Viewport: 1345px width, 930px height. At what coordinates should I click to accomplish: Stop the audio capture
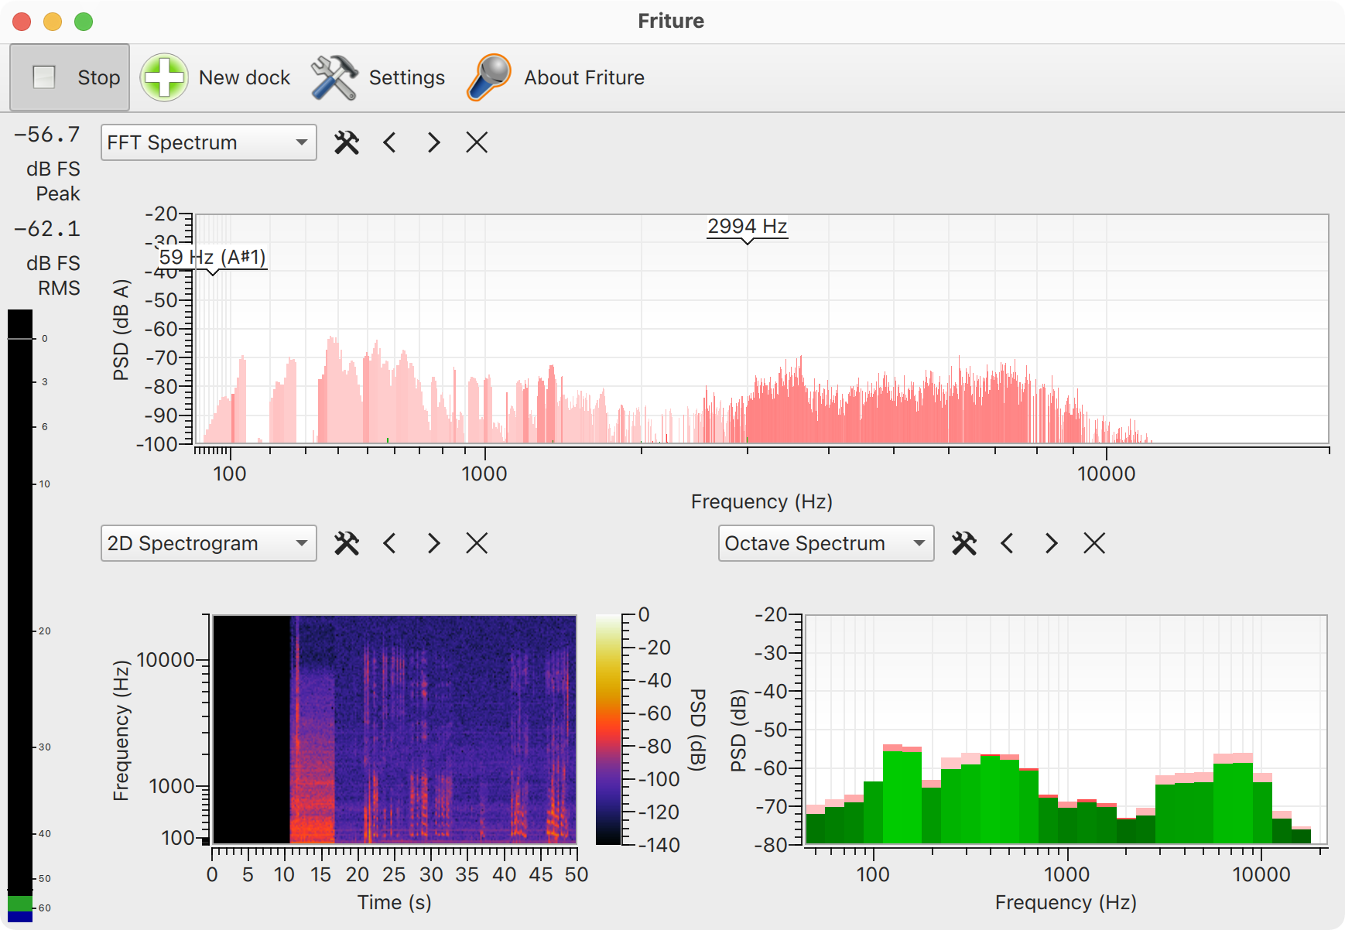coord(70,77)
